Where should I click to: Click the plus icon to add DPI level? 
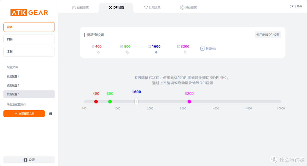coord(202,49)
